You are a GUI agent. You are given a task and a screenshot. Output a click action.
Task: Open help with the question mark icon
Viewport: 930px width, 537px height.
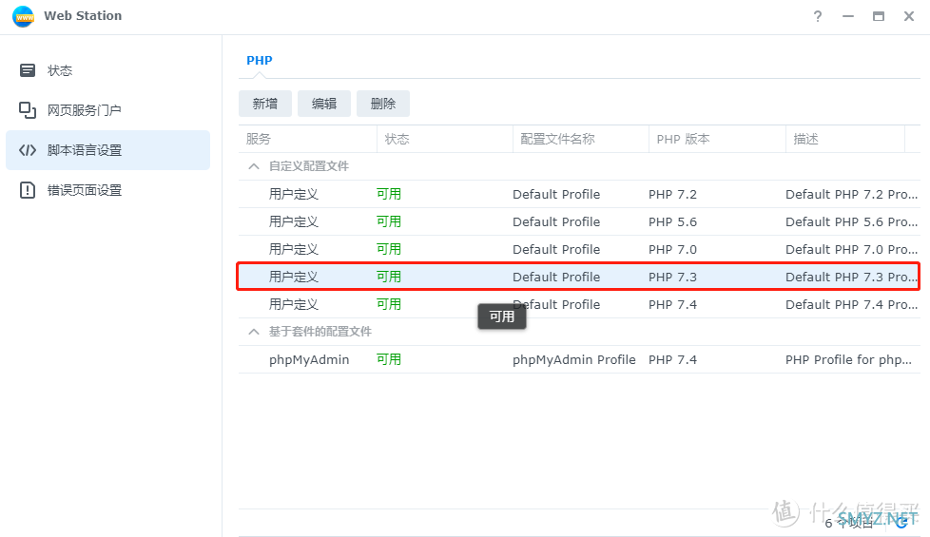[x=818, y=16]
